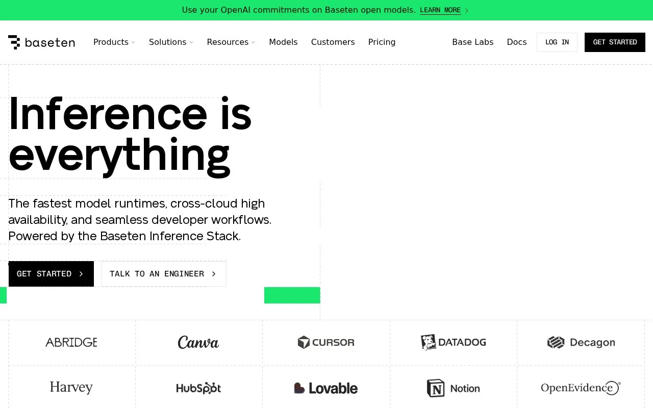The width and height of the screenshot is (653, 408).
Task: Visit Base Labs from the navbar
Action: coord(472,42)
